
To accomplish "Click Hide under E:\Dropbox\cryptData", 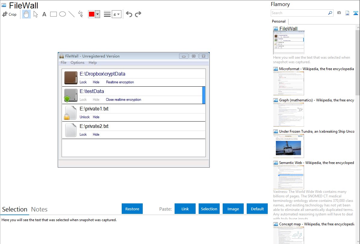I will tap(96, 82).
